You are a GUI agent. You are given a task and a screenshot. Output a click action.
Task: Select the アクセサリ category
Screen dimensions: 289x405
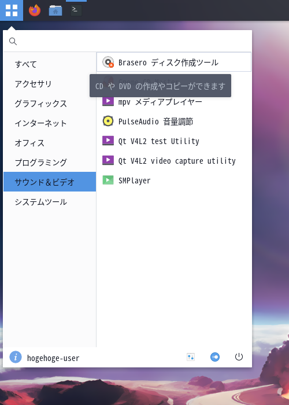pos(50,84)
